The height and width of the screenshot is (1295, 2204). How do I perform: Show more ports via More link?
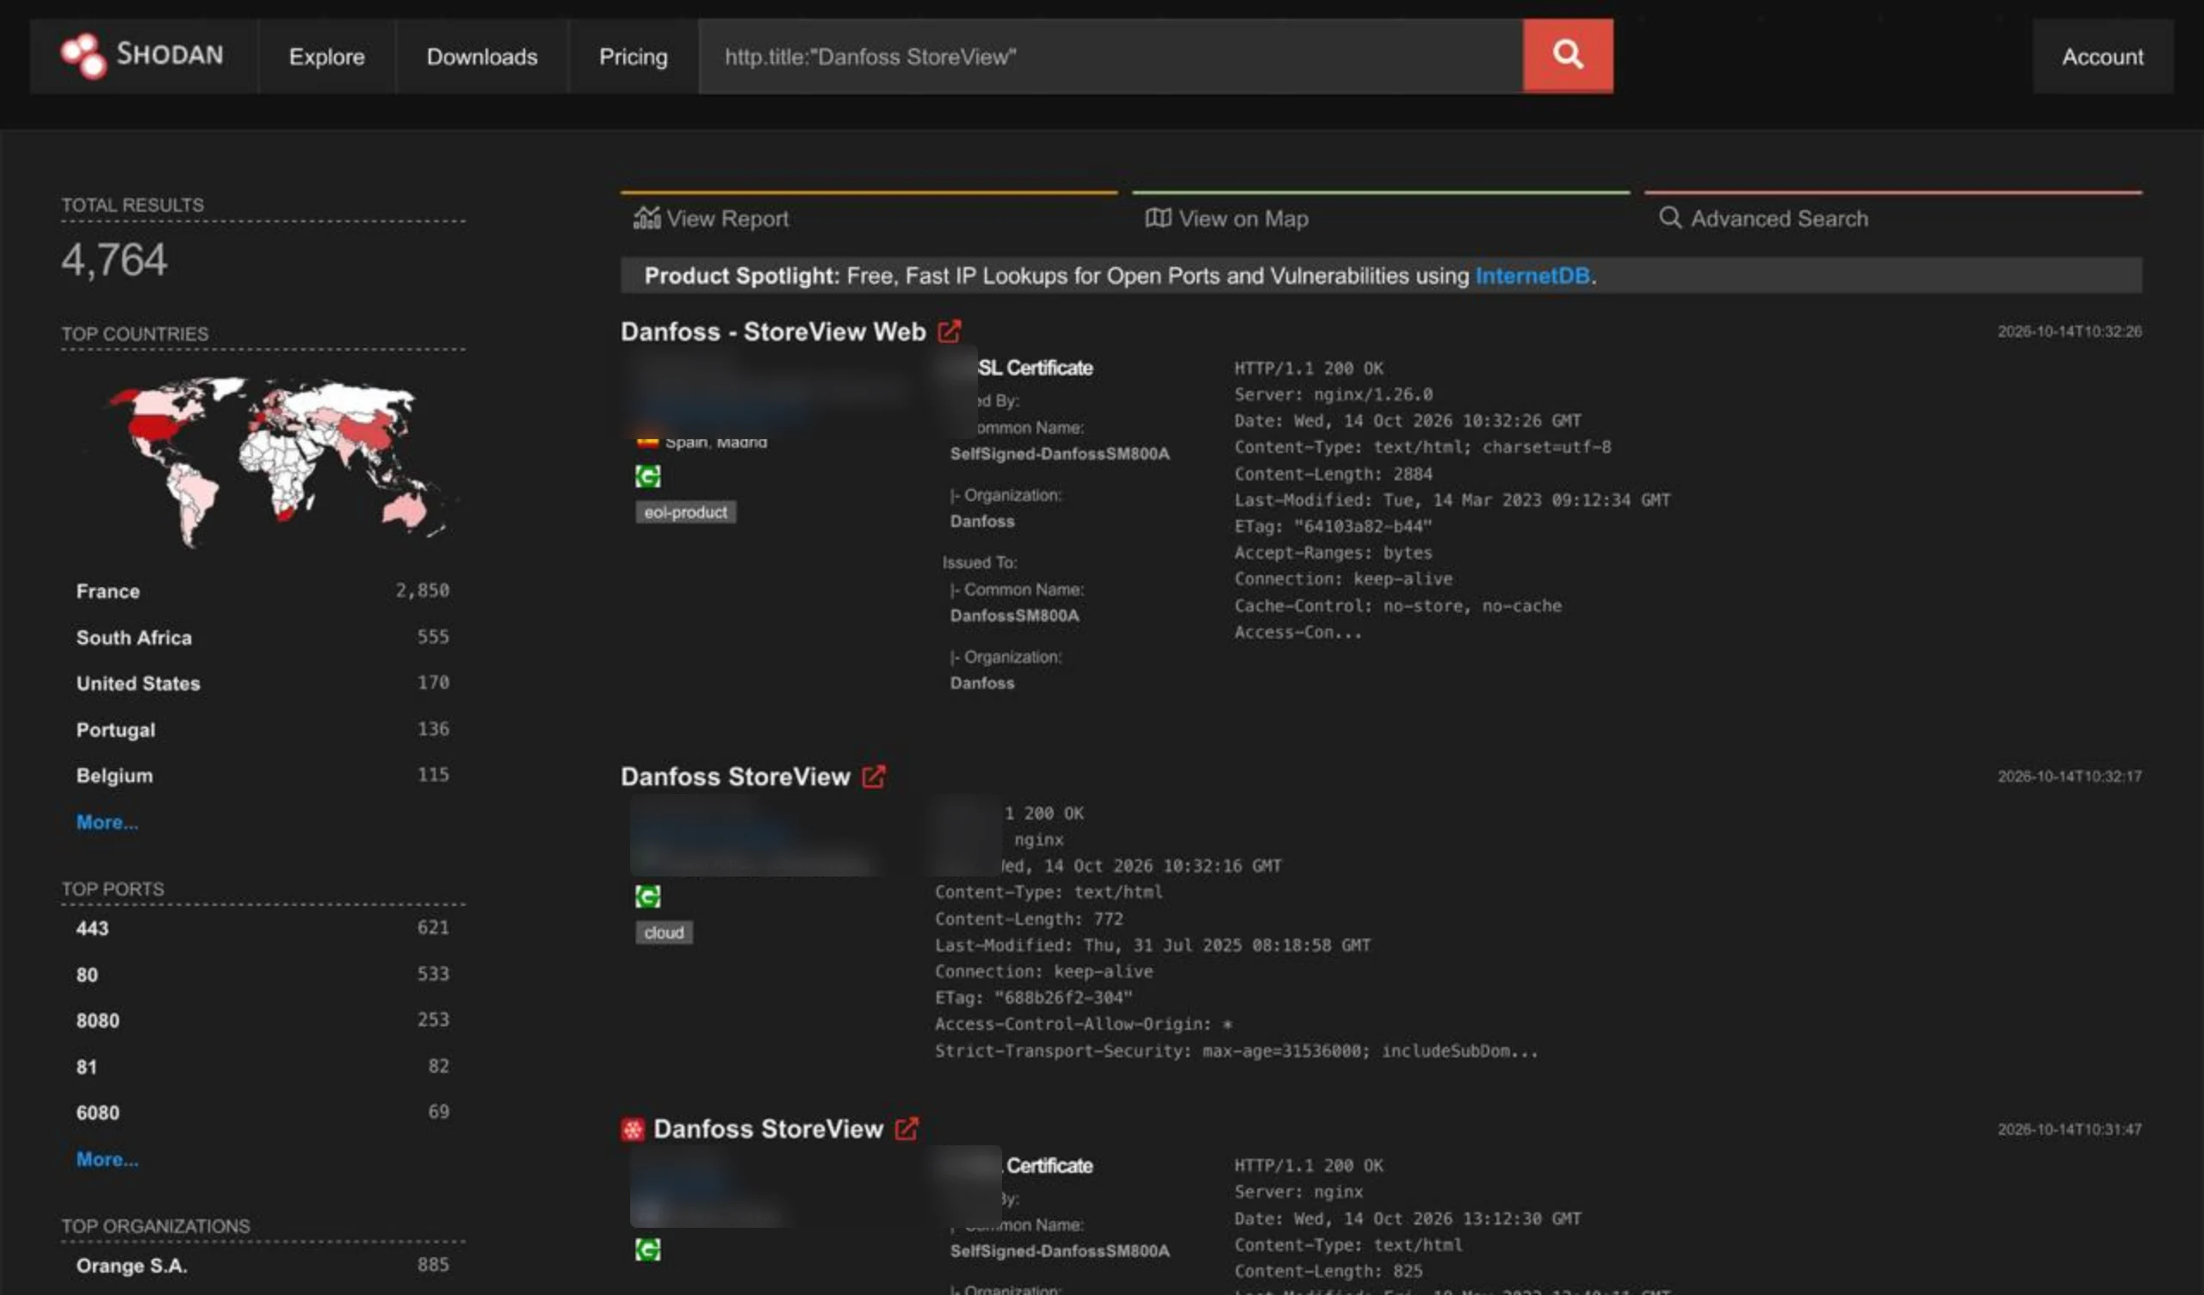coord(107,1158)
